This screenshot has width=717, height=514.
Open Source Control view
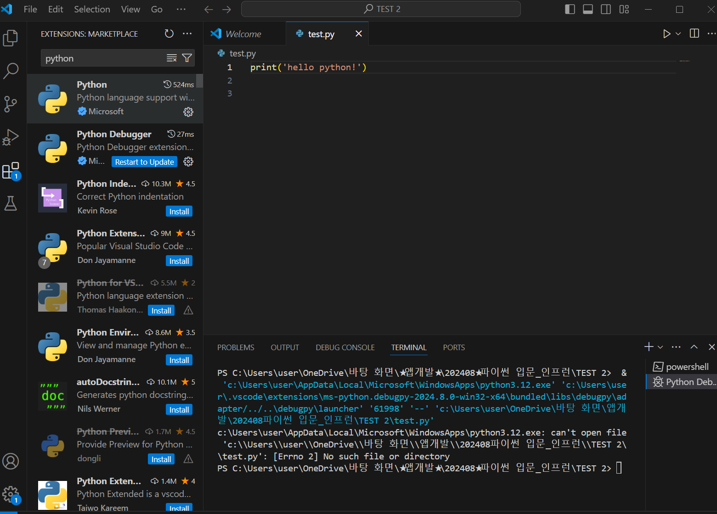[x=11, y=104]
